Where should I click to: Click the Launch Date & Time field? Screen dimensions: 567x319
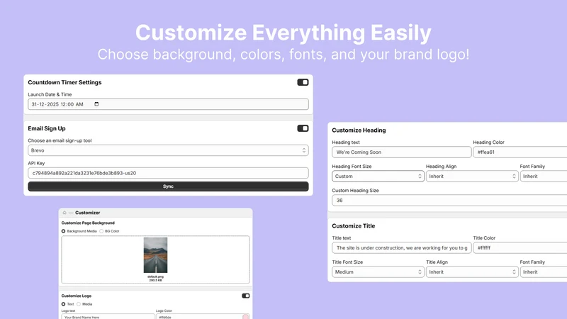[168, 104]
